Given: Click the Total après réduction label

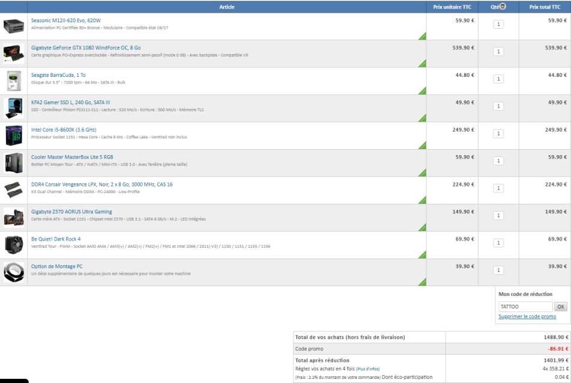Looking at the screenshot, I should (x=322, y=360).
